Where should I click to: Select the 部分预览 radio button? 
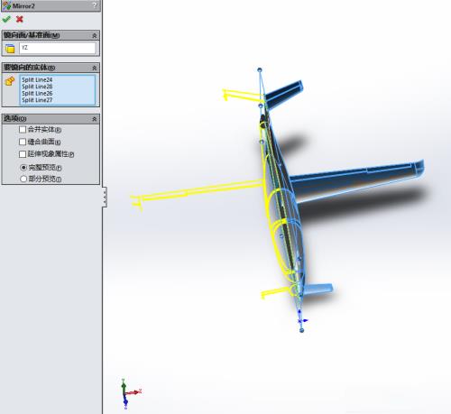pos(23,179)
